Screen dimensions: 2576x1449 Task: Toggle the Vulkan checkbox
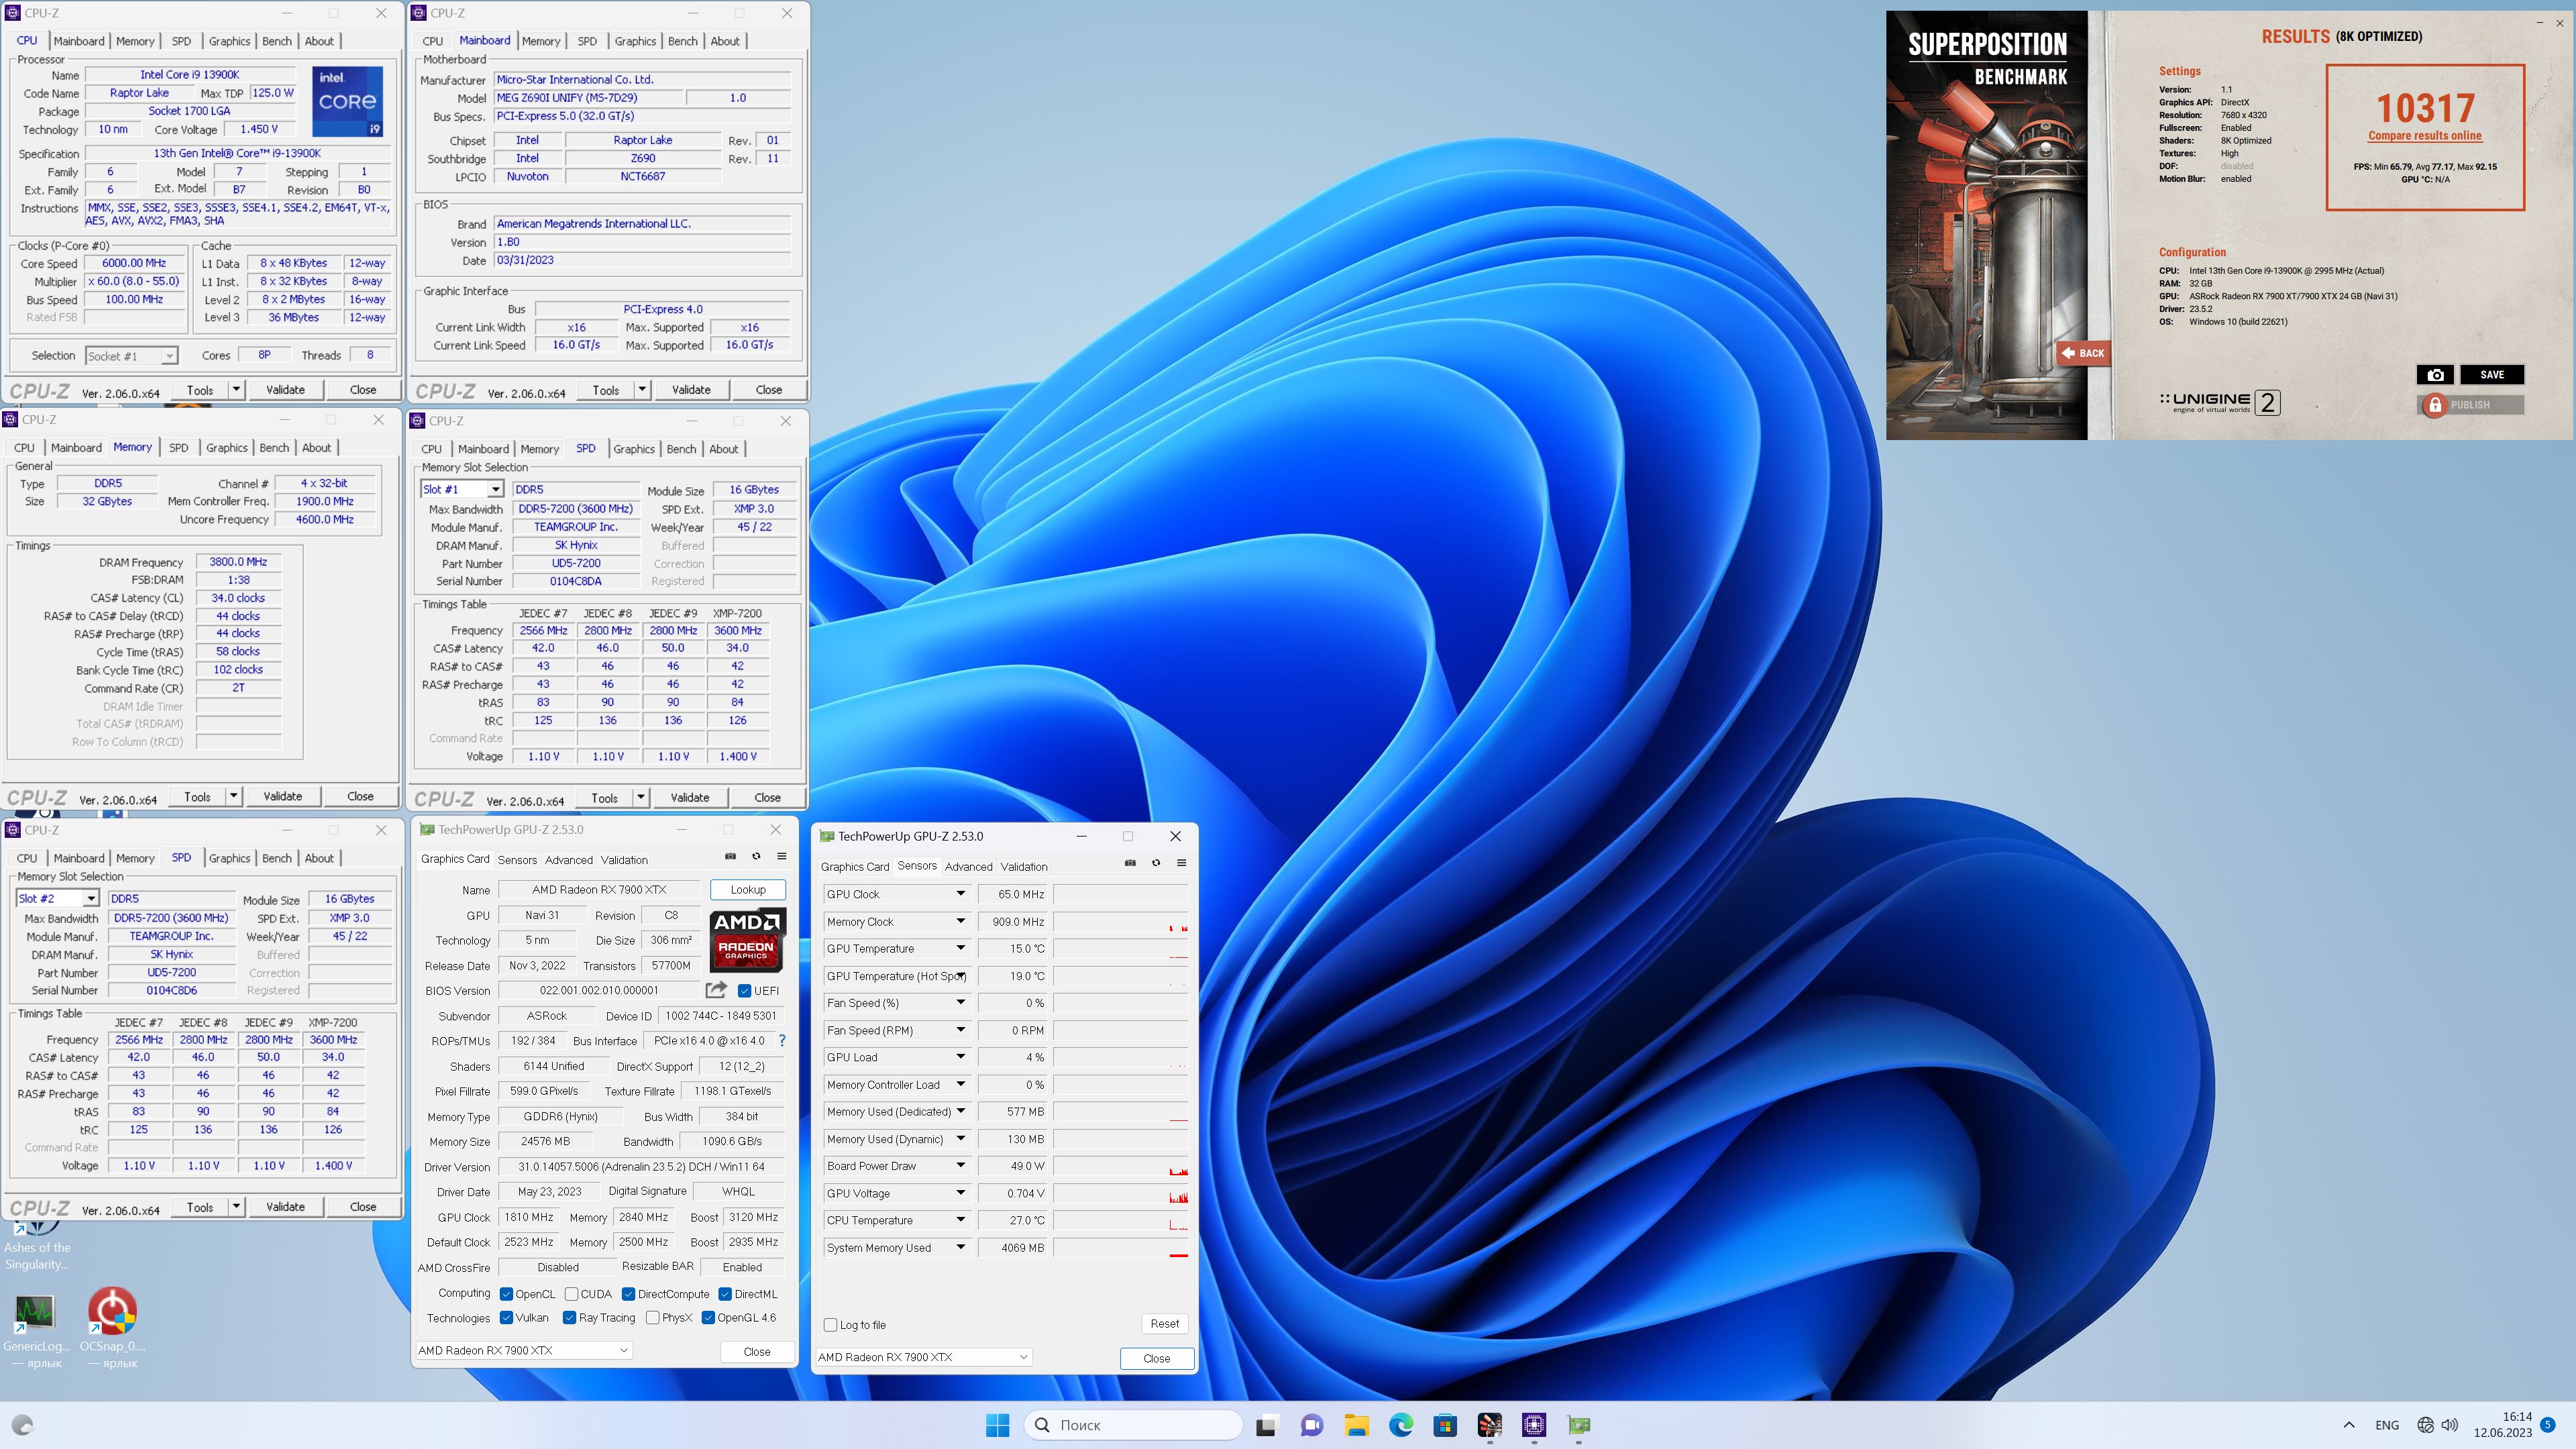click(507, 1318)
